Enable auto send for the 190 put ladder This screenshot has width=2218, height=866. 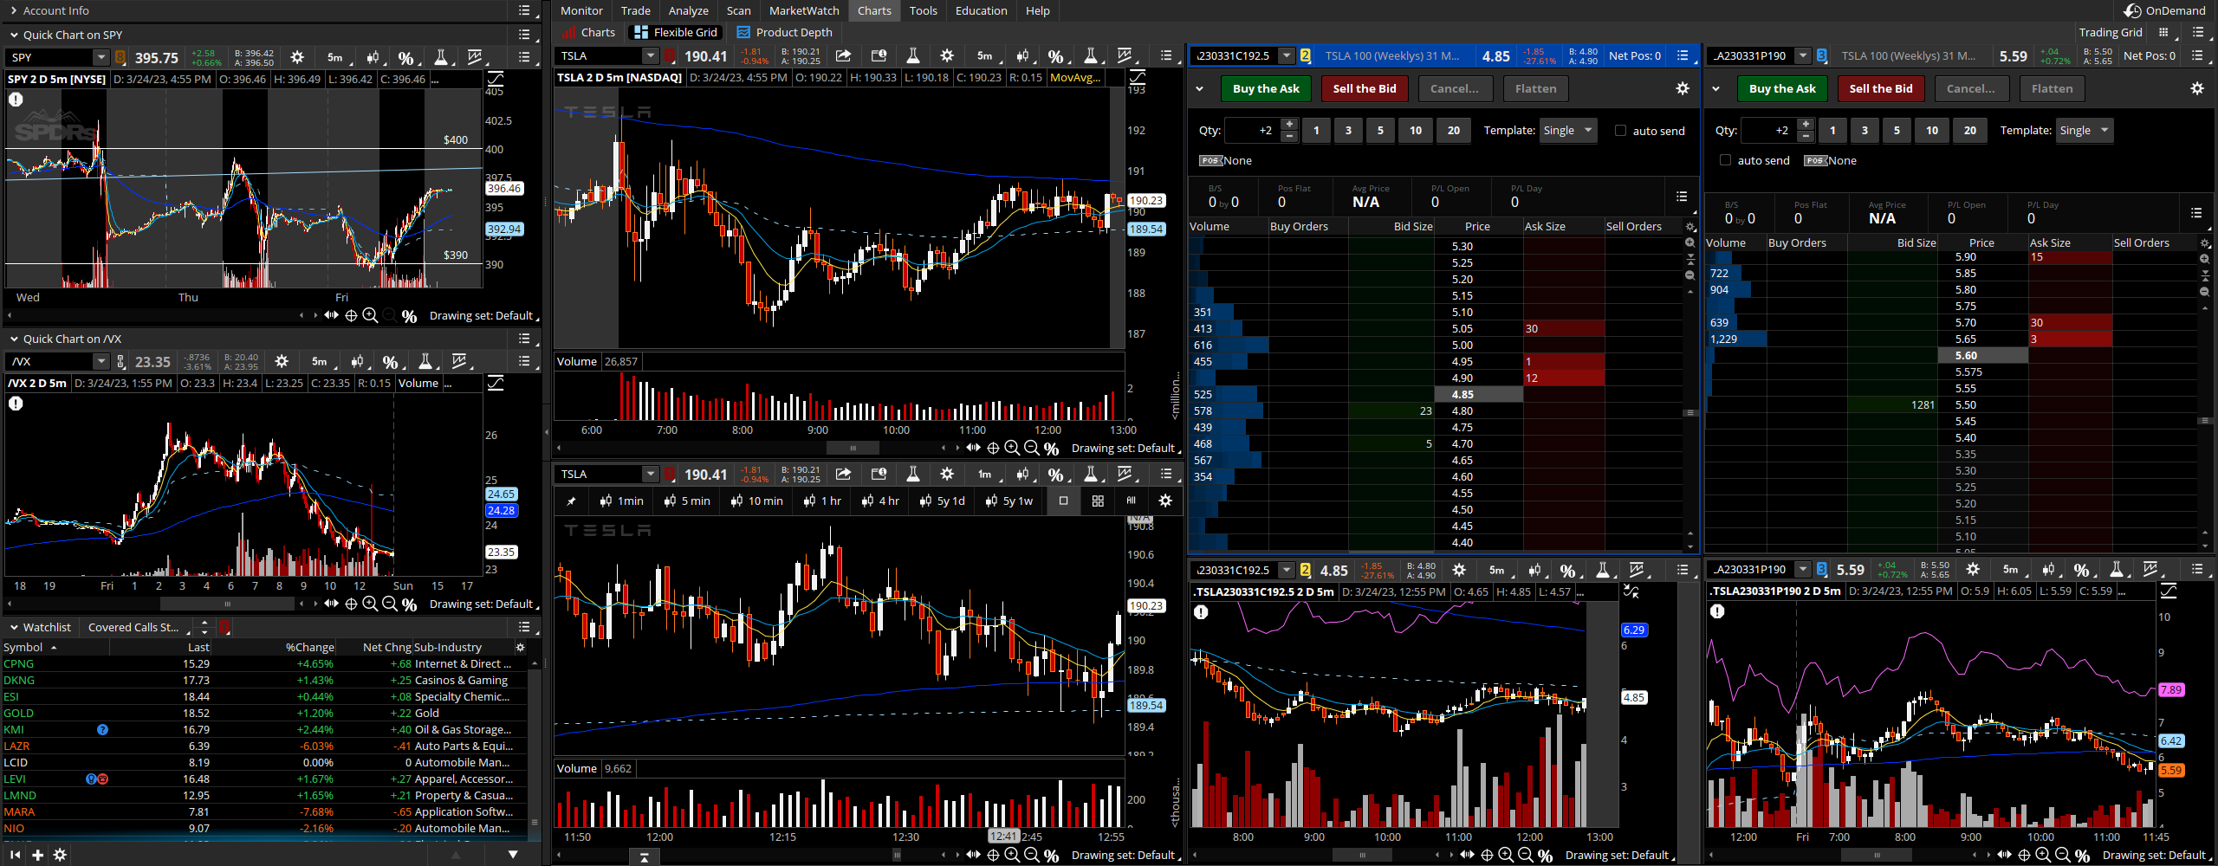tap(1725, 160)
